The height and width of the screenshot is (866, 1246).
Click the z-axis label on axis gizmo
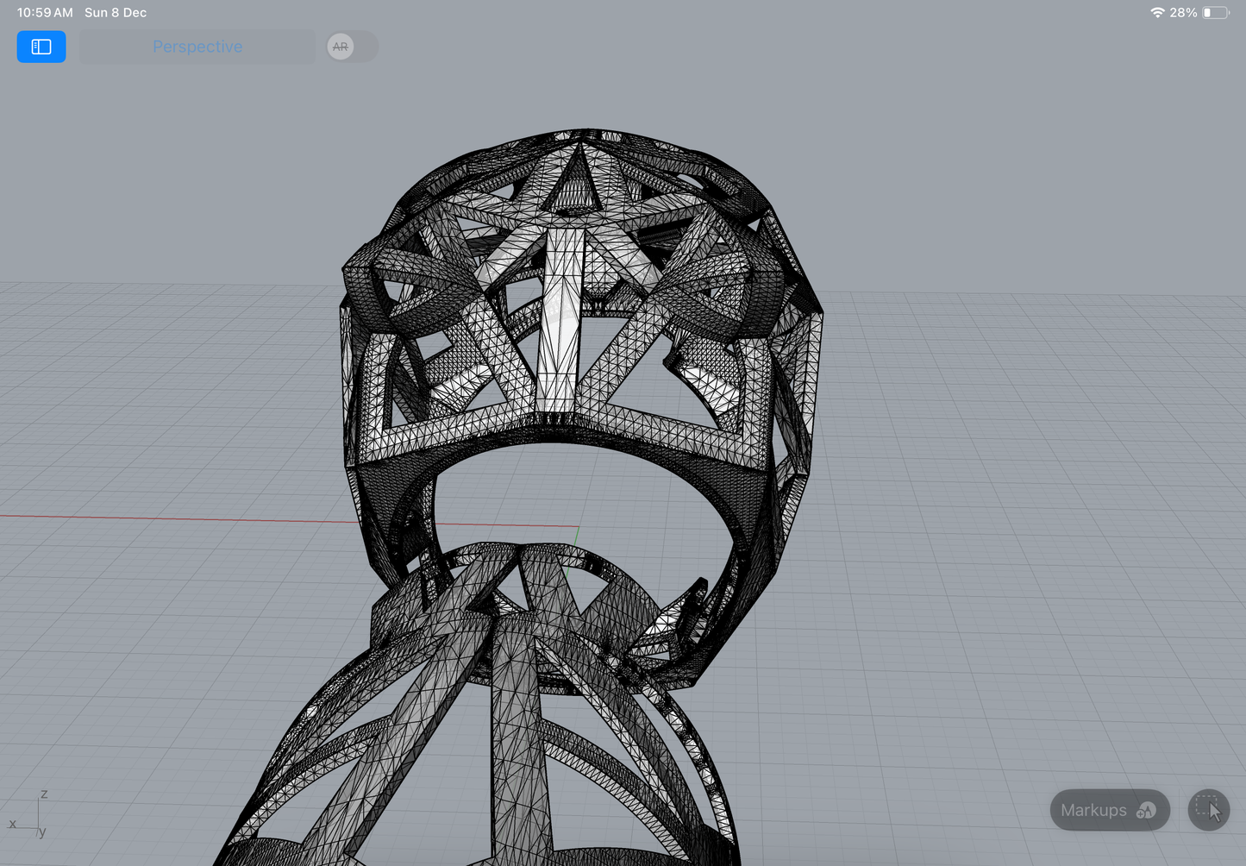click(44, 794)
